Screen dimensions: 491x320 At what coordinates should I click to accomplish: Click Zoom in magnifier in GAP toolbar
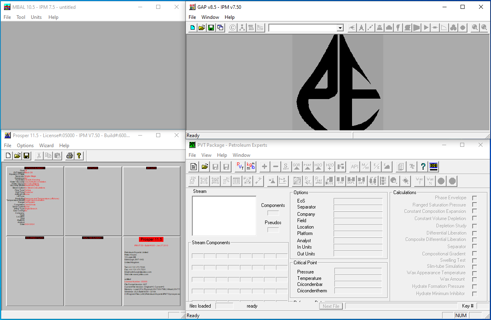(475, 28)
